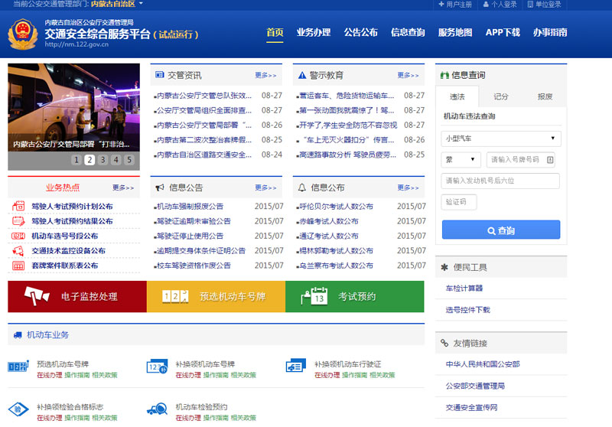The height and width of the screenshot is (427, 612).
Task: Switch to the 报废 query tab
Action: coord(545,96)
